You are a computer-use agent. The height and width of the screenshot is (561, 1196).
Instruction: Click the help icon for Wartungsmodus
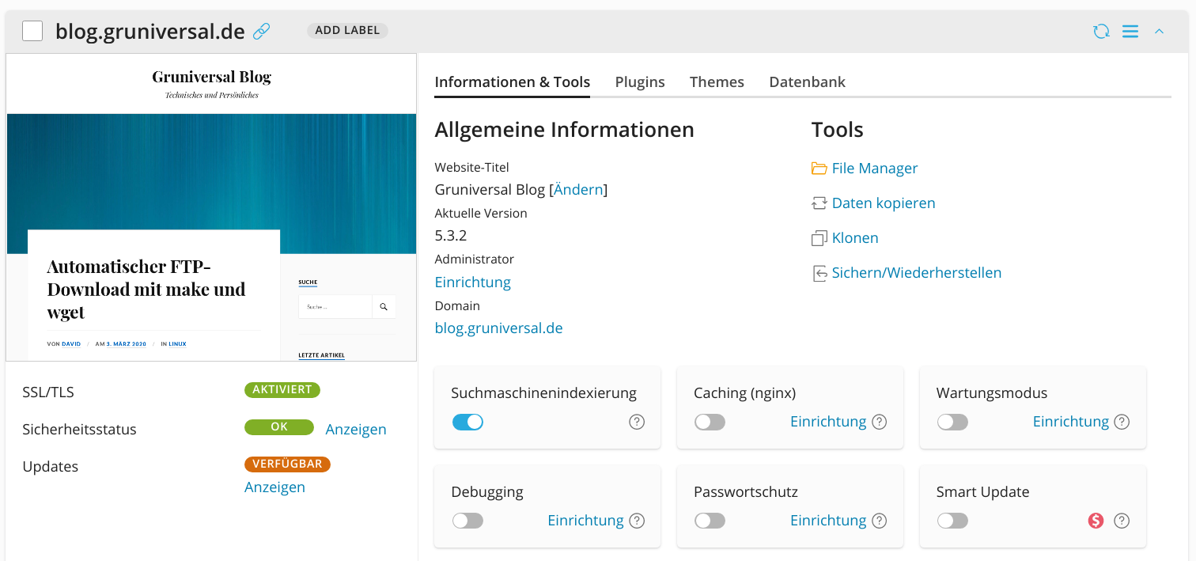click(x=1122, y=422)
